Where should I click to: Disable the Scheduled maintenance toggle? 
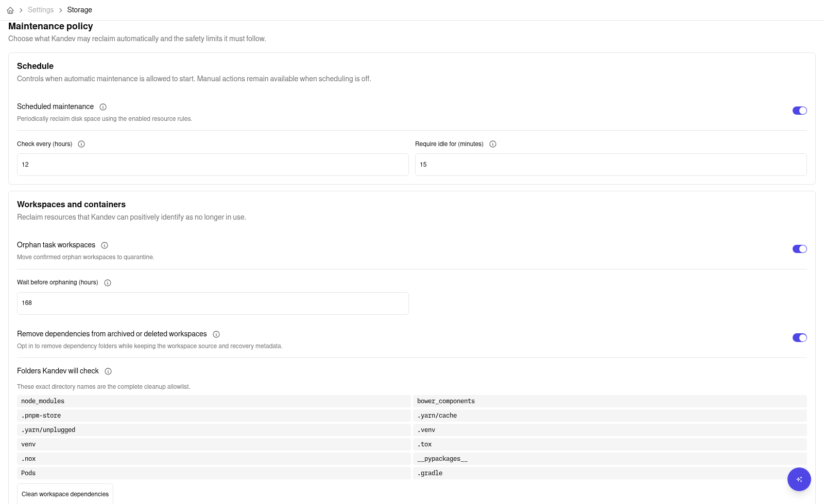[800, 111]
